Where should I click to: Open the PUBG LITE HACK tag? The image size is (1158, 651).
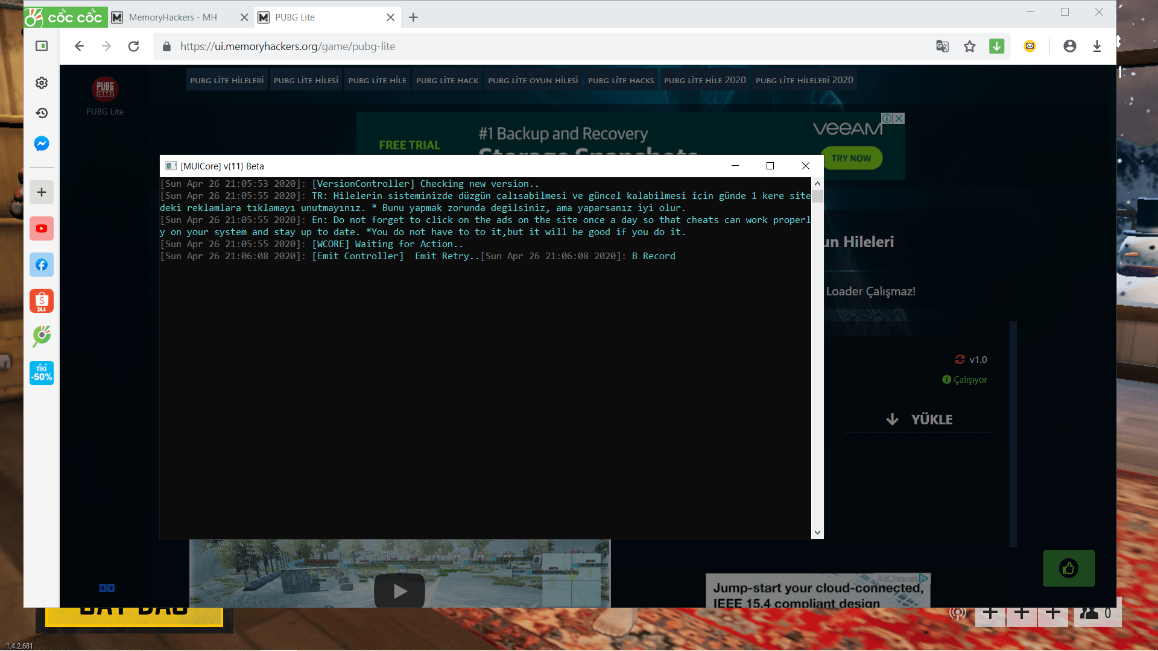point(447,80)
